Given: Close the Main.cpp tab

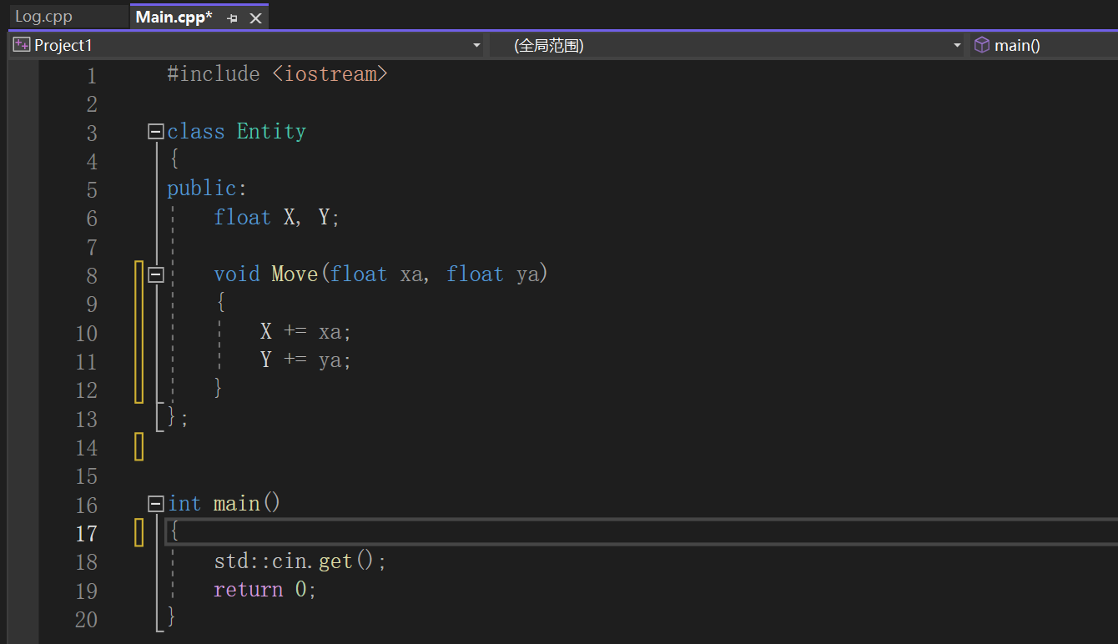Looking at the screenshot, I should pyautogui.click(x=256, y=18).
